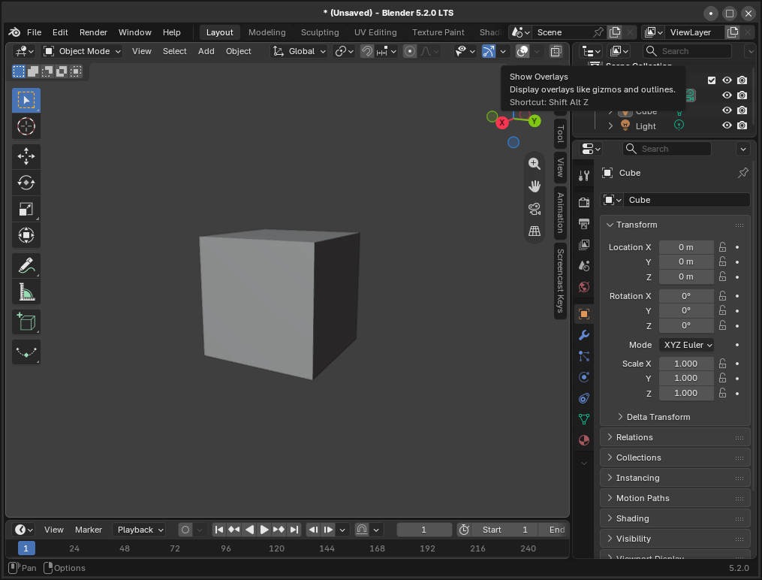The width and height of the screenshot is (762, 580).
Task: Open the Material properties tab
Action: 583,440
